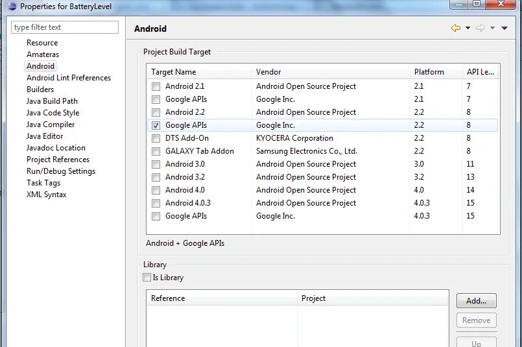Open the Task Tags page
Image resolution: width=522 pixels, height=347 pixels.
pyautogui.click(x=43, y=182)
